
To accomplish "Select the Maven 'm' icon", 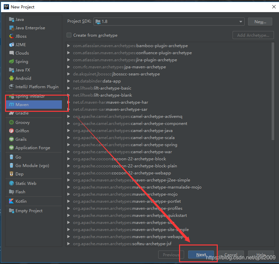I will [x=11, y=104].
